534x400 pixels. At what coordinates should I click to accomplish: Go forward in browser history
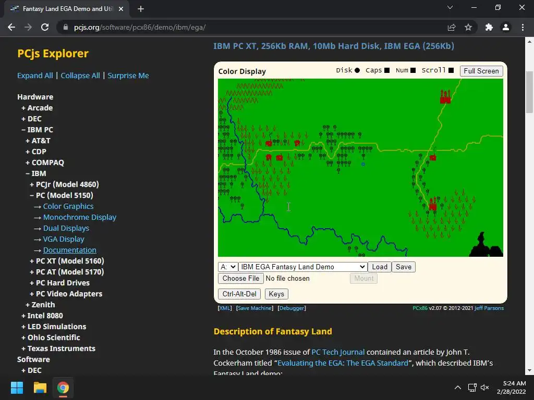coord(28,27)
